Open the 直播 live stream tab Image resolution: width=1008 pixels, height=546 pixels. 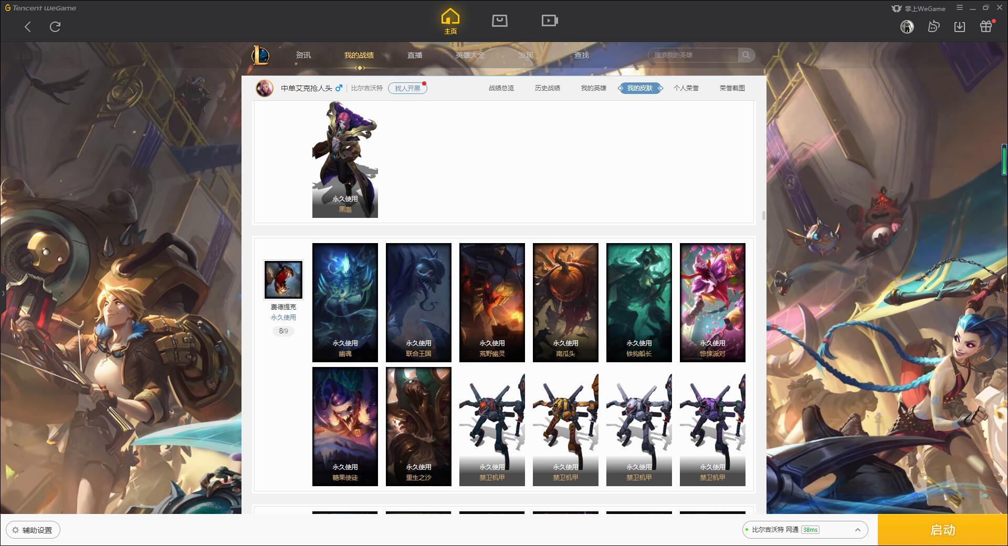415,55
